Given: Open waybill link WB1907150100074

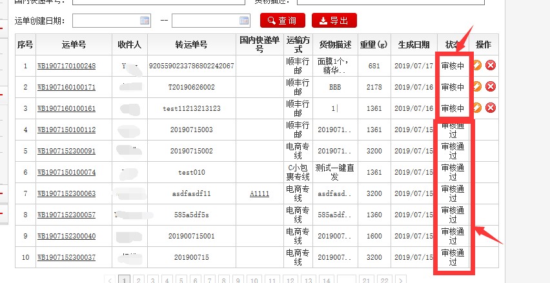Looking at the screenshot, I should pyautogui.click(x=66, y=172).
